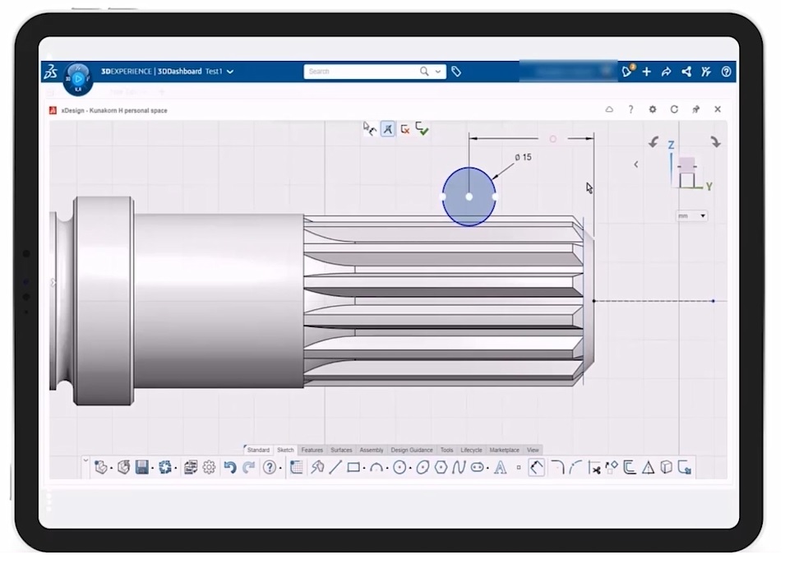Switch to the Standard tab

tap(258, 450)
